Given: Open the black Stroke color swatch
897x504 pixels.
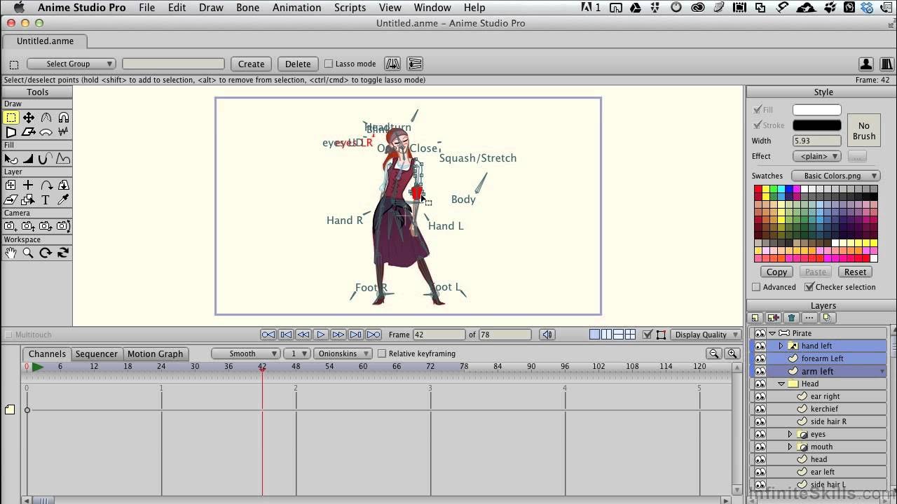Looking at the screenshot, I should click(x=817, y=125).
